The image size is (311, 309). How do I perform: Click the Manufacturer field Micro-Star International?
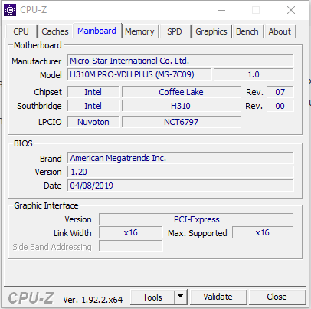[x=181, y=61]
